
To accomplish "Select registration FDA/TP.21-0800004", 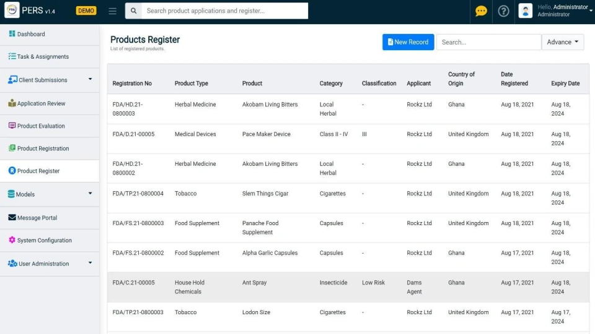I will click(138, 194).
